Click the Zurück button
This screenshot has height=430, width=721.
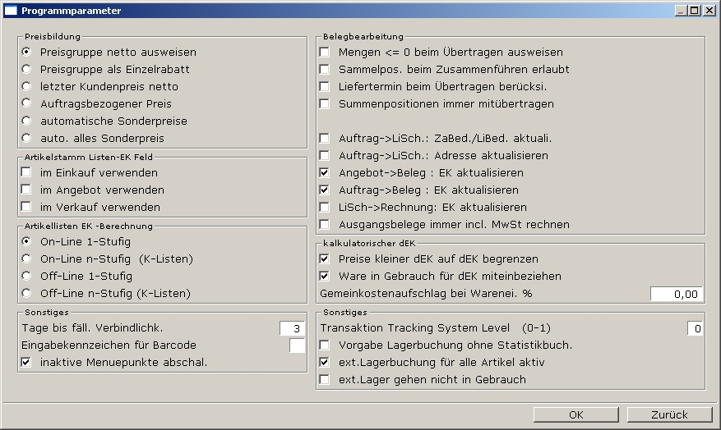(x=669, y=414)
